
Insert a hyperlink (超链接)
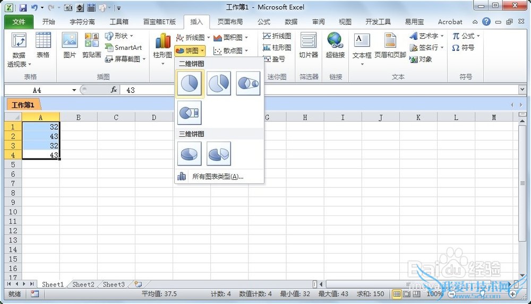335,46
